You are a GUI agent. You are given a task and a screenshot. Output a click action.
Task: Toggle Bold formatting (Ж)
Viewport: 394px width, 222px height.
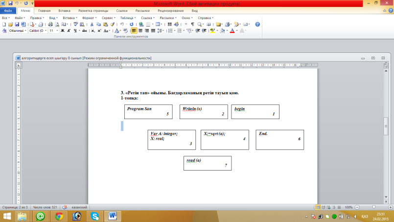coord(62,31)
